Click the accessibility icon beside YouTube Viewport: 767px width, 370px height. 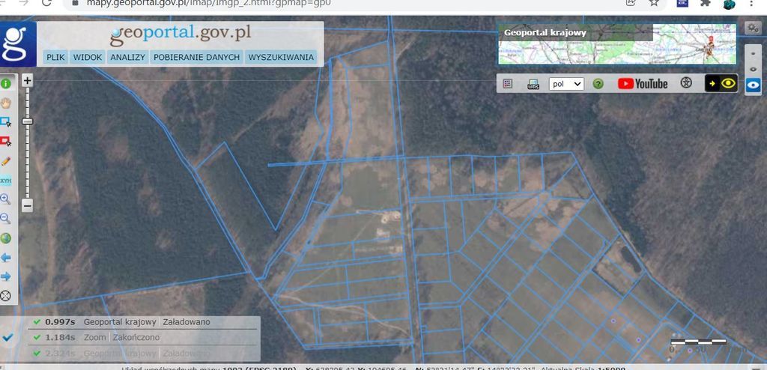click(685, 83)
